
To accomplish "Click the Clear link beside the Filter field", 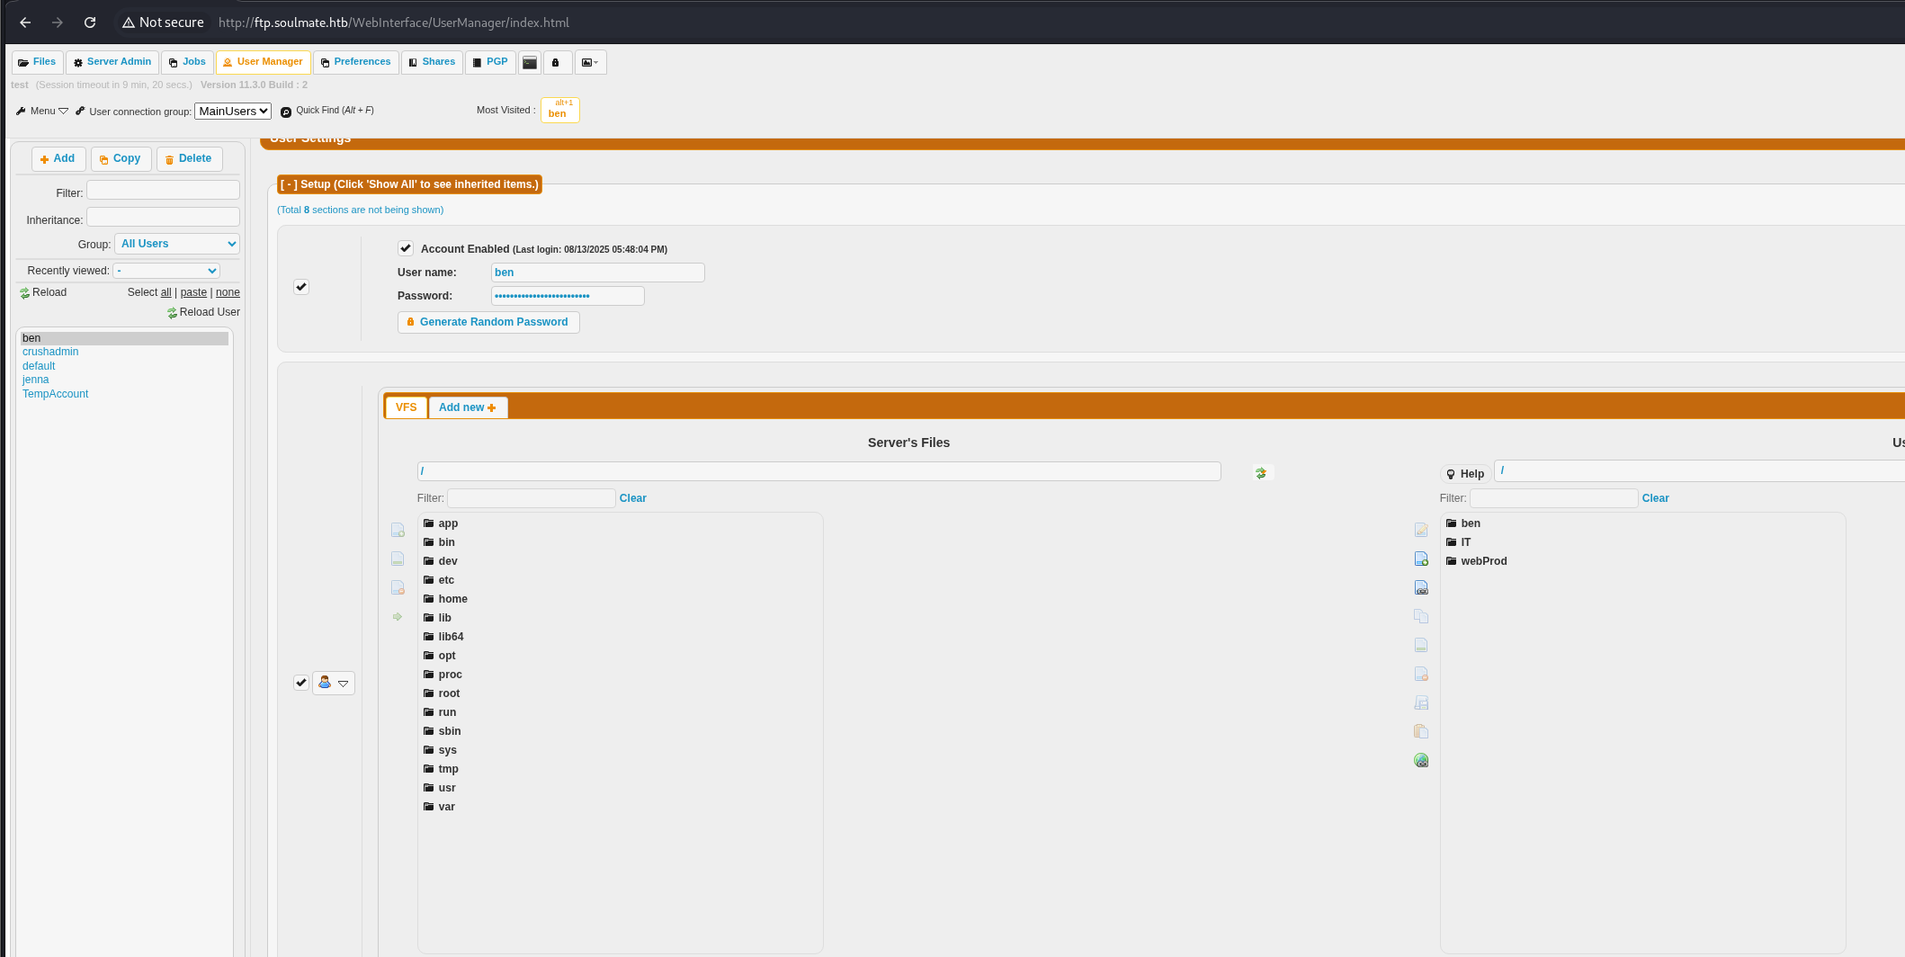I will point(632,497).
